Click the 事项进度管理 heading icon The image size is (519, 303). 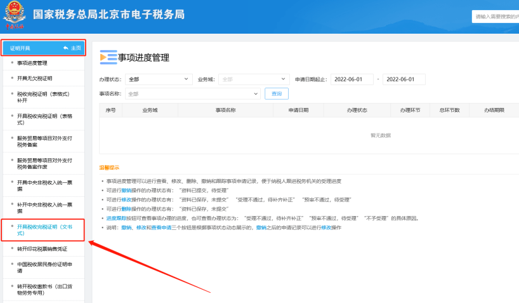108,58
